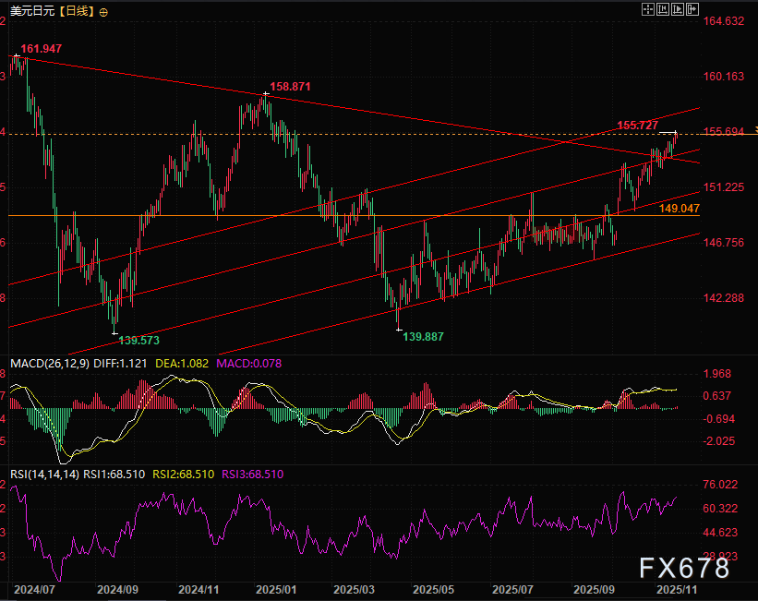Click the 美元日元 symbol title
Image resolution: width=758 pixels, height=601 pixels.
[x=30, y=12]
